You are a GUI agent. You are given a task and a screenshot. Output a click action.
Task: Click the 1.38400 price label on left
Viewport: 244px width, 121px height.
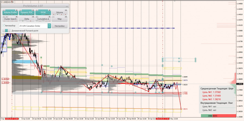click(5, 83)
